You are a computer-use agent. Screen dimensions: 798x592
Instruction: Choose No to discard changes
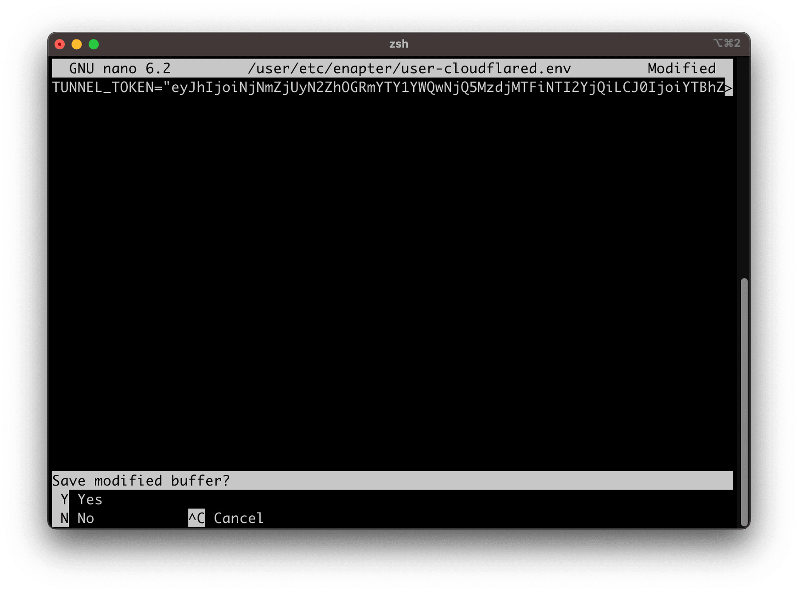pos(86,518)
